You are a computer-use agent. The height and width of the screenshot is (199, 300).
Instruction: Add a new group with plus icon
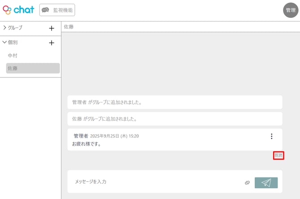tap(51, 28)
